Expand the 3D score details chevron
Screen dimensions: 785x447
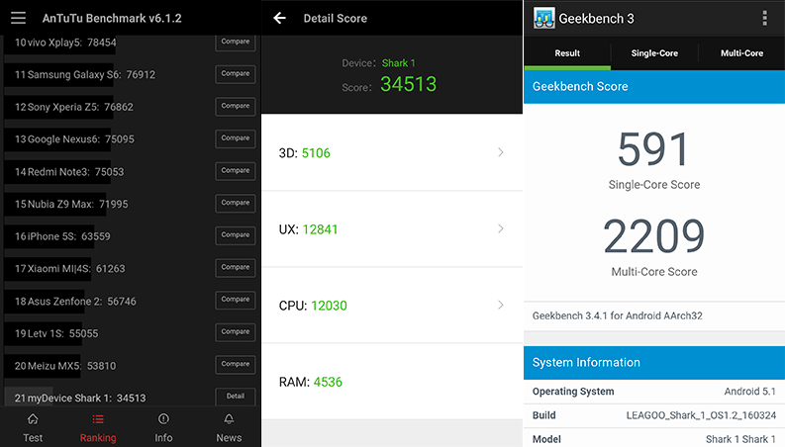coord(501,152)
